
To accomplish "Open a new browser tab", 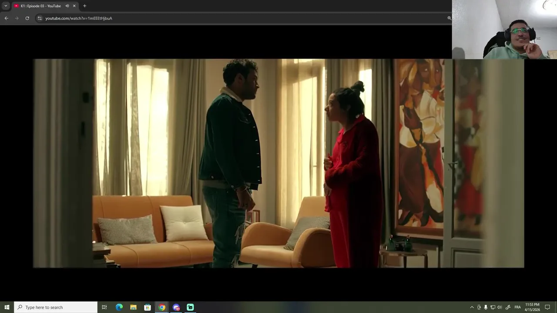I will (x=84, y=6).
